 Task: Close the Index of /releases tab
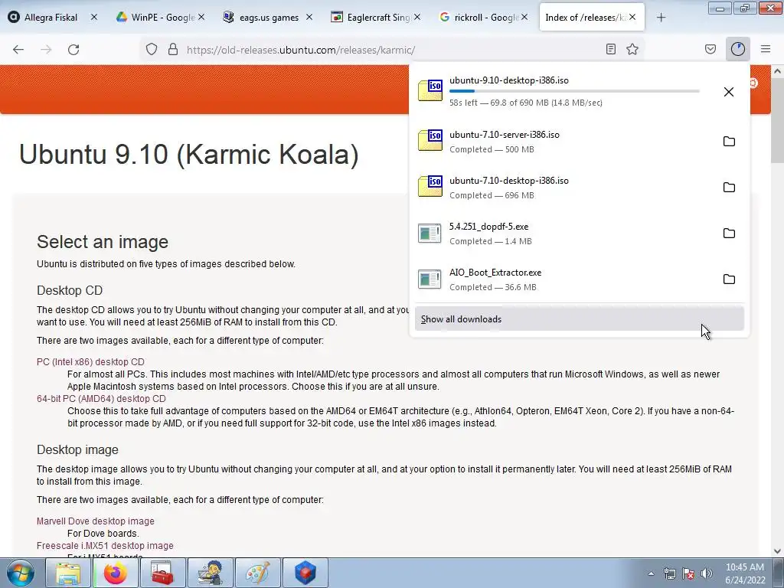click(632, 17)
